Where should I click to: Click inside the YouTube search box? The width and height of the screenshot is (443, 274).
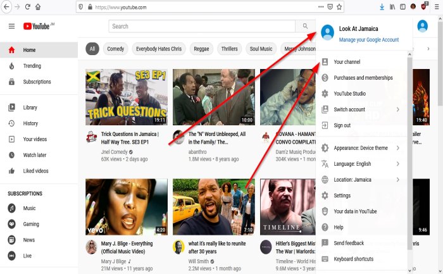[203, 26]
